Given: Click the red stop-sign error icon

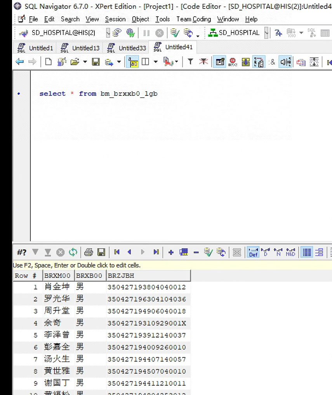Looking at the screenshot, I should 233,62.
